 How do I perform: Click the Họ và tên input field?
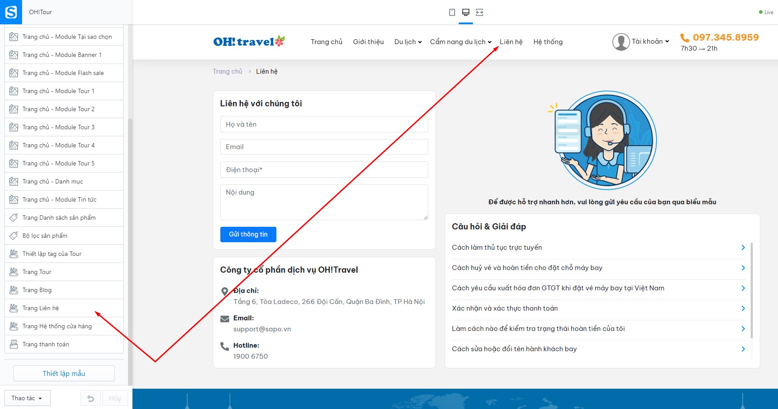click(324, 124)
